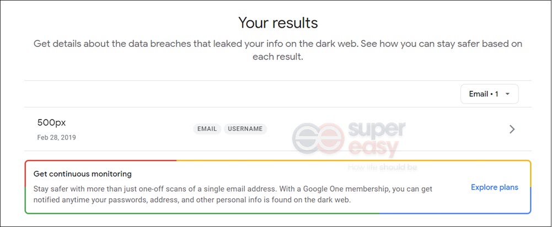This screenshot has width=552, height=227.
Task: Click the 'Get continuous monitoring' banner title
Action: (82, 174)
